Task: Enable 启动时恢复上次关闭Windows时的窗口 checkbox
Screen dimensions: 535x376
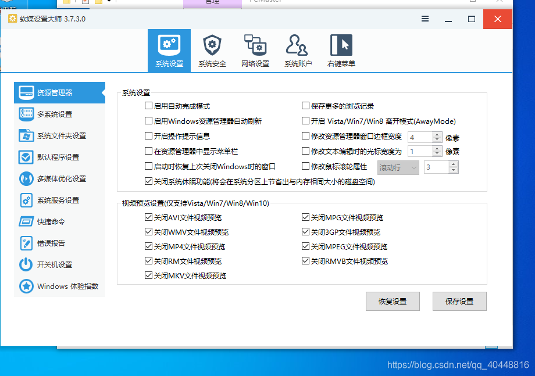Action: pyautogui.click(x=148, y=166)
